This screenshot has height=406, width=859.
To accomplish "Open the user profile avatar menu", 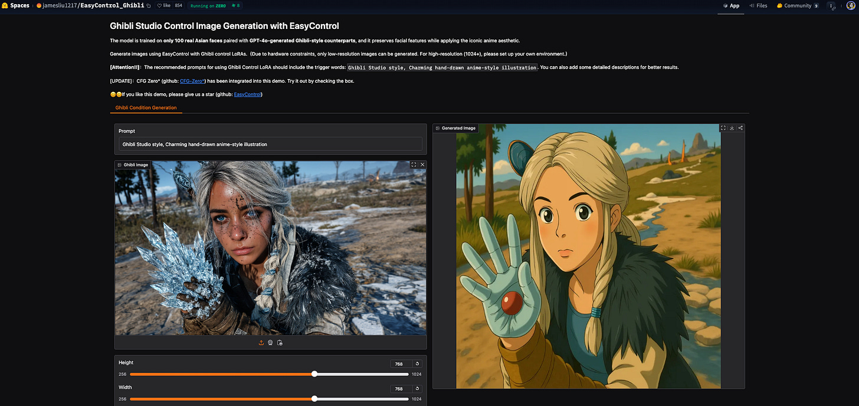I will point(850,6).
